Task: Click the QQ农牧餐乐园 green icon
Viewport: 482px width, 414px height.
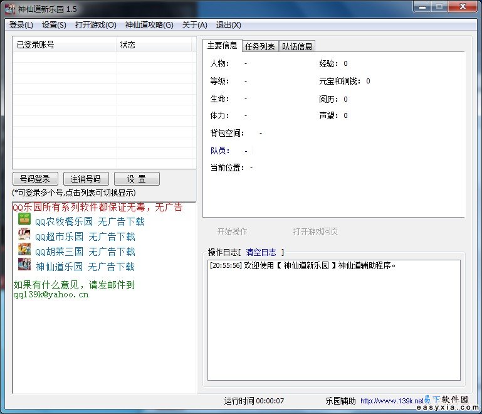Action: click(24, 220)
